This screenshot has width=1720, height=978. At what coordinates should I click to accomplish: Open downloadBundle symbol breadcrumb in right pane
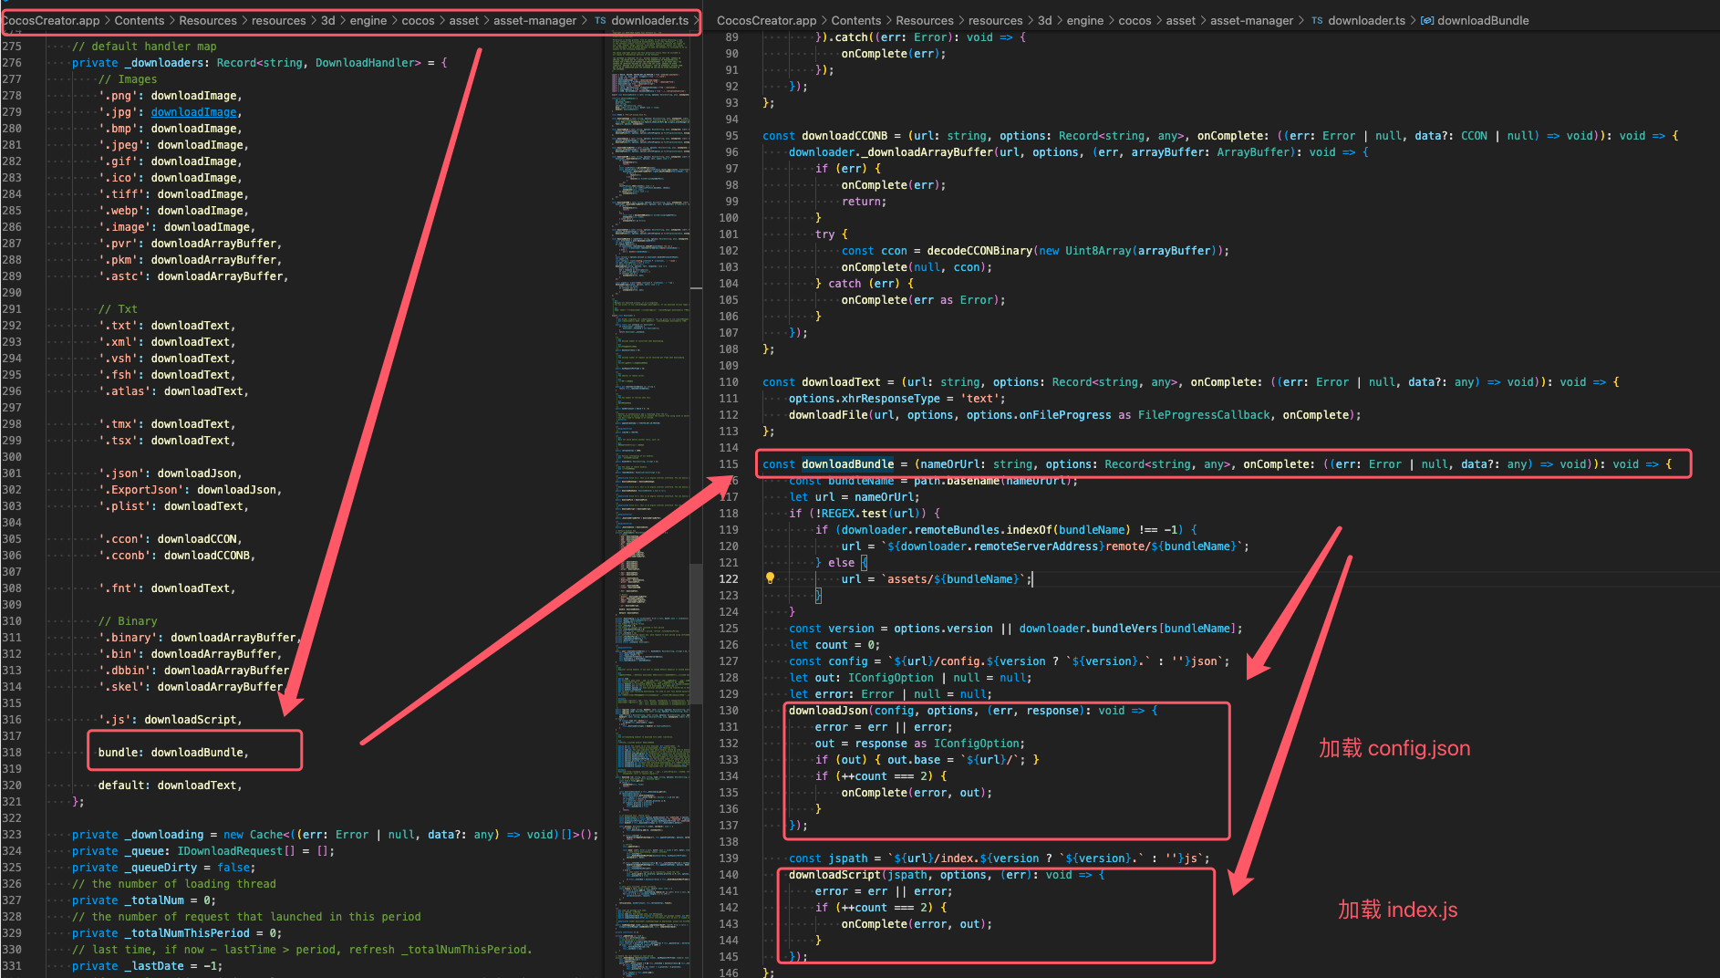[1483, 20]
